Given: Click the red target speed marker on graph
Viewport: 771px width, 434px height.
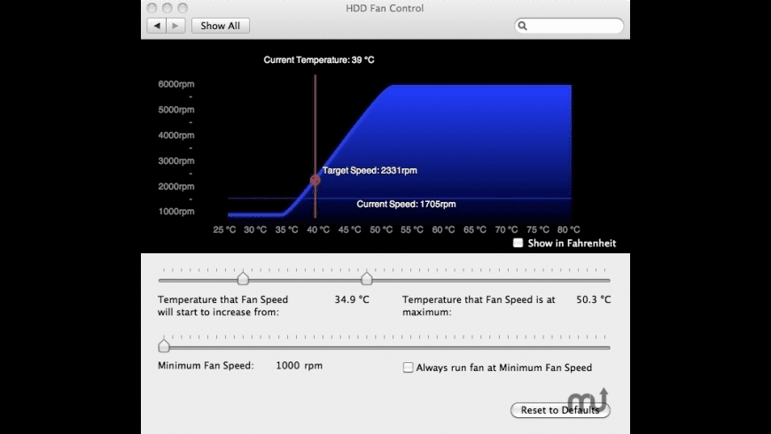Looking at the screenshot, I should [x=315, y=181].
